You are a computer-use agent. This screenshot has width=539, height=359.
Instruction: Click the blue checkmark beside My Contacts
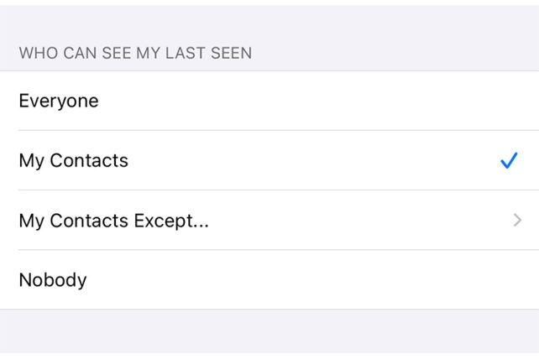pos(508,161)
